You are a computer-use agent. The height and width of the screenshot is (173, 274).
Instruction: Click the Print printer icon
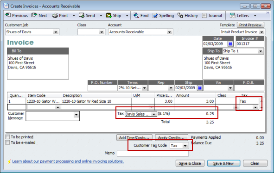click(55, 16)
